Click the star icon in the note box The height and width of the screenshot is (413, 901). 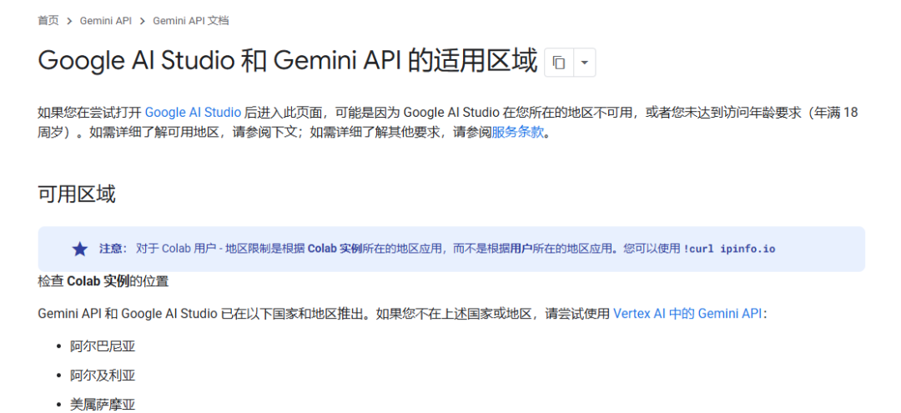pyautogui.click(x=80, y=249)
